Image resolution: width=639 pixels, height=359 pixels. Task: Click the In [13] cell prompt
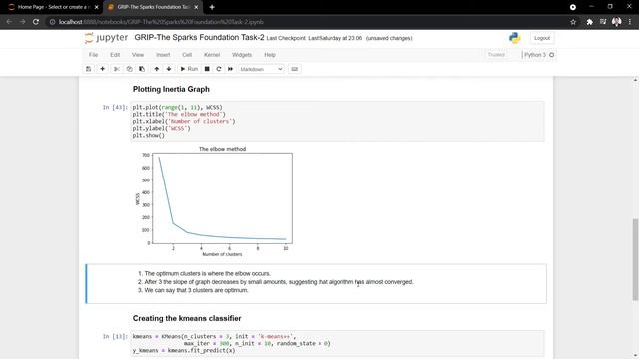tap(115, 337)
